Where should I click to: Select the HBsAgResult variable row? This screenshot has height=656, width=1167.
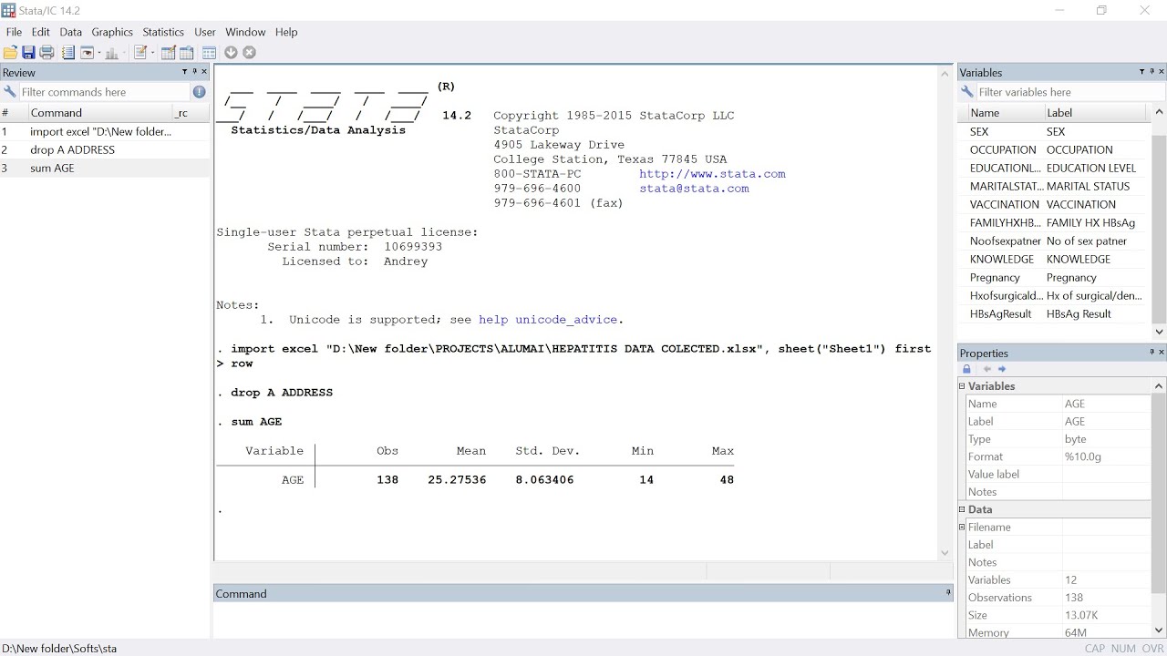(x=1055, y=313)
